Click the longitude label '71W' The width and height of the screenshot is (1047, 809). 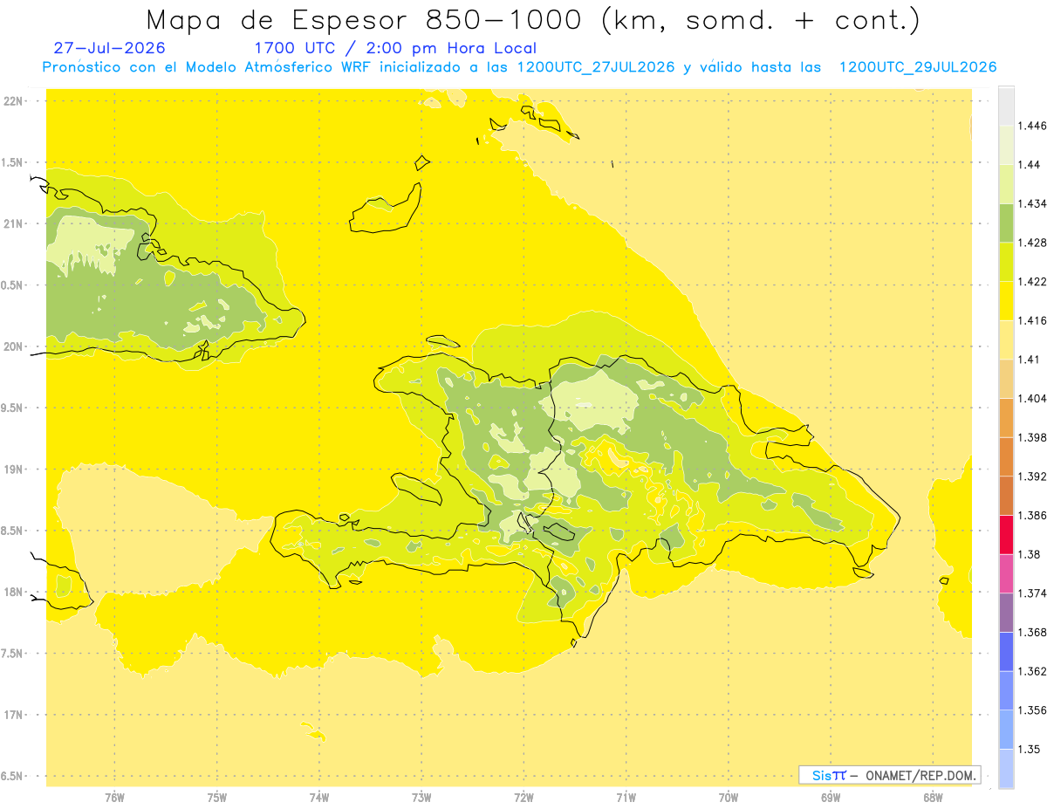pyautogui.click(x=626, y=798)
